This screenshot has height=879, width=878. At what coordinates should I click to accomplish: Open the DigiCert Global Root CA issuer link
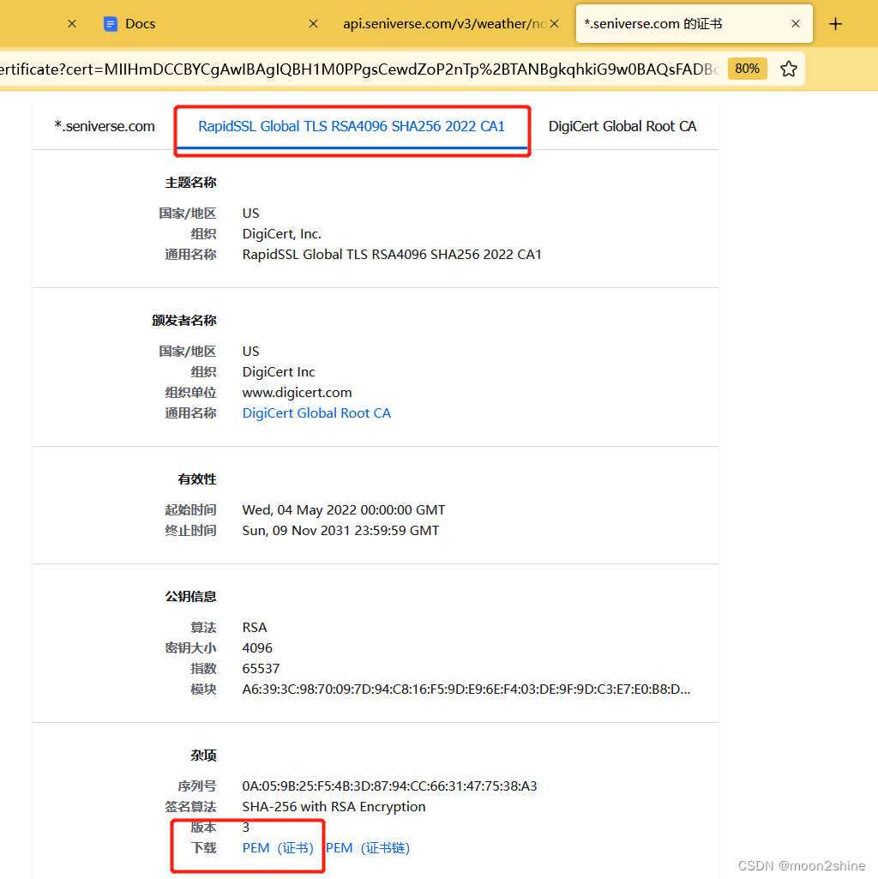316,412
